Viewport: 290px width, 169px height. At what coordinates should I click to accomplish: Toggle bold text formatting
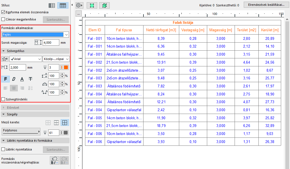click(6, 79)
